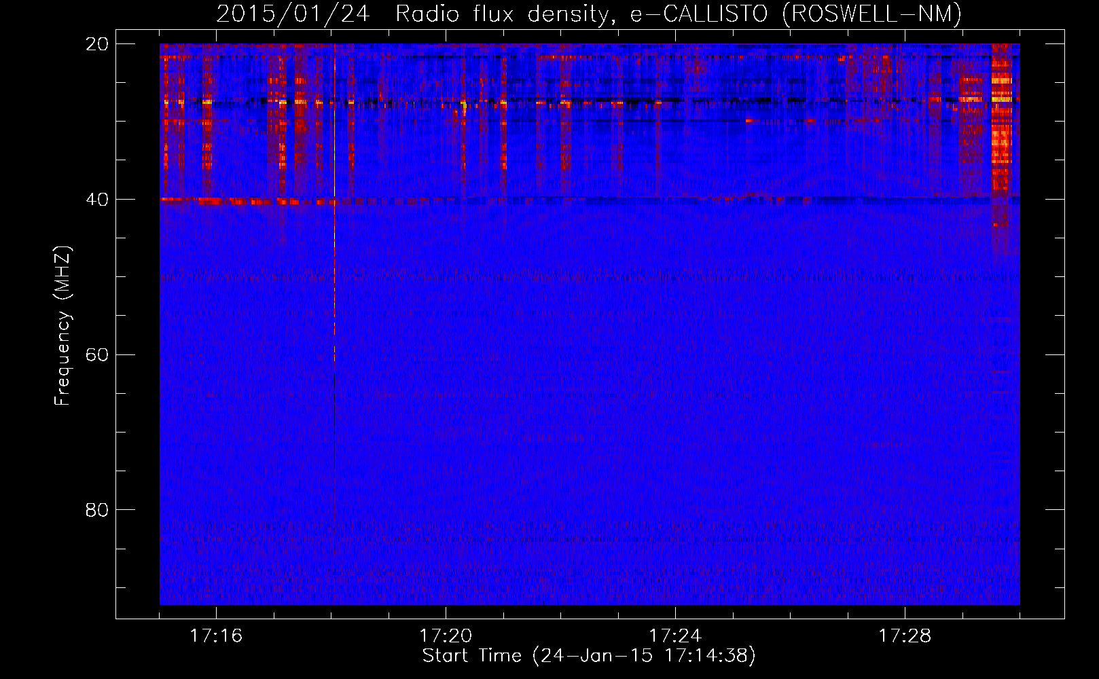Click the red burst column above the 17:16 label

[x=207, y=122]
